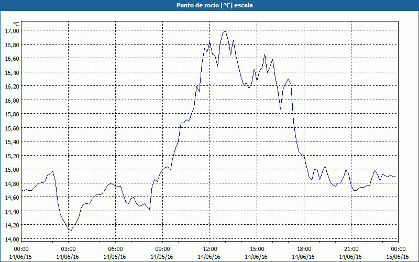Click the 16,60 y-axis value
Image resolution: width=419 pixels, height=262 pixels.
click(12, 59)
